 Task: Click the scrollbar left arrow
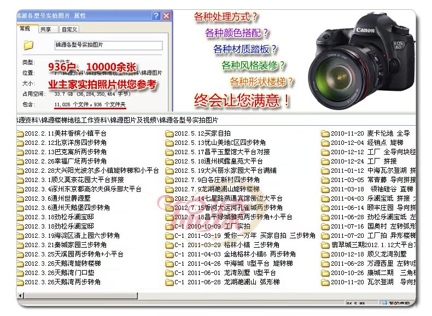[x=20, y=296]
